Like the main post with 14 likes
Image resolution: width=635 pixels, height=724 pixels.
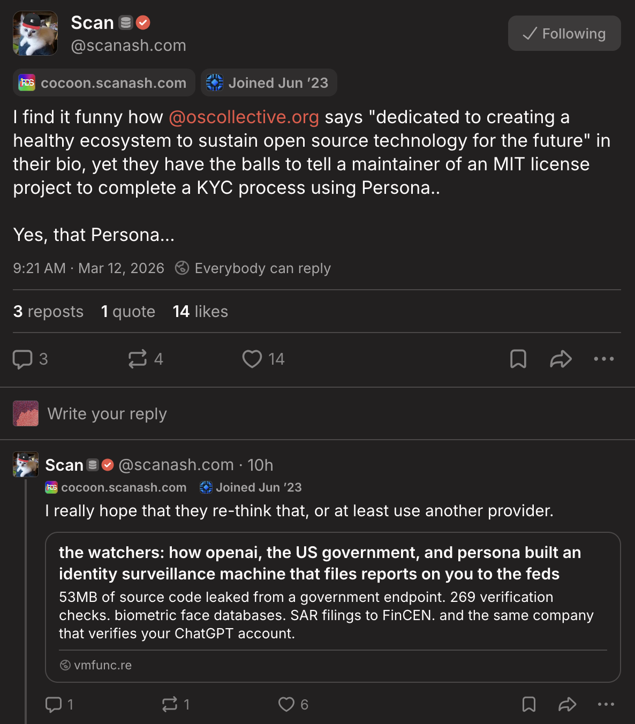[x=252, y=359]
